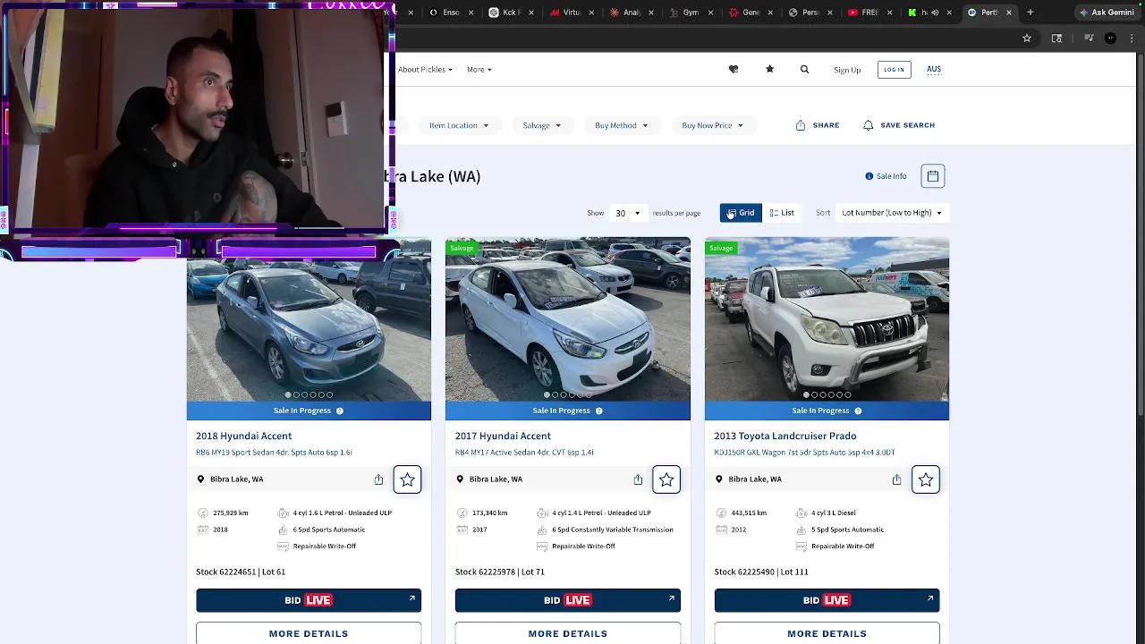Open the watchlist heart icon in header

[x=734, y=69]
